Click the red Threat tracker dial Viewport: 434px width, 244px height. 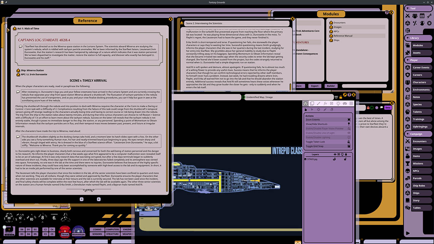click(x=64, y=231)
